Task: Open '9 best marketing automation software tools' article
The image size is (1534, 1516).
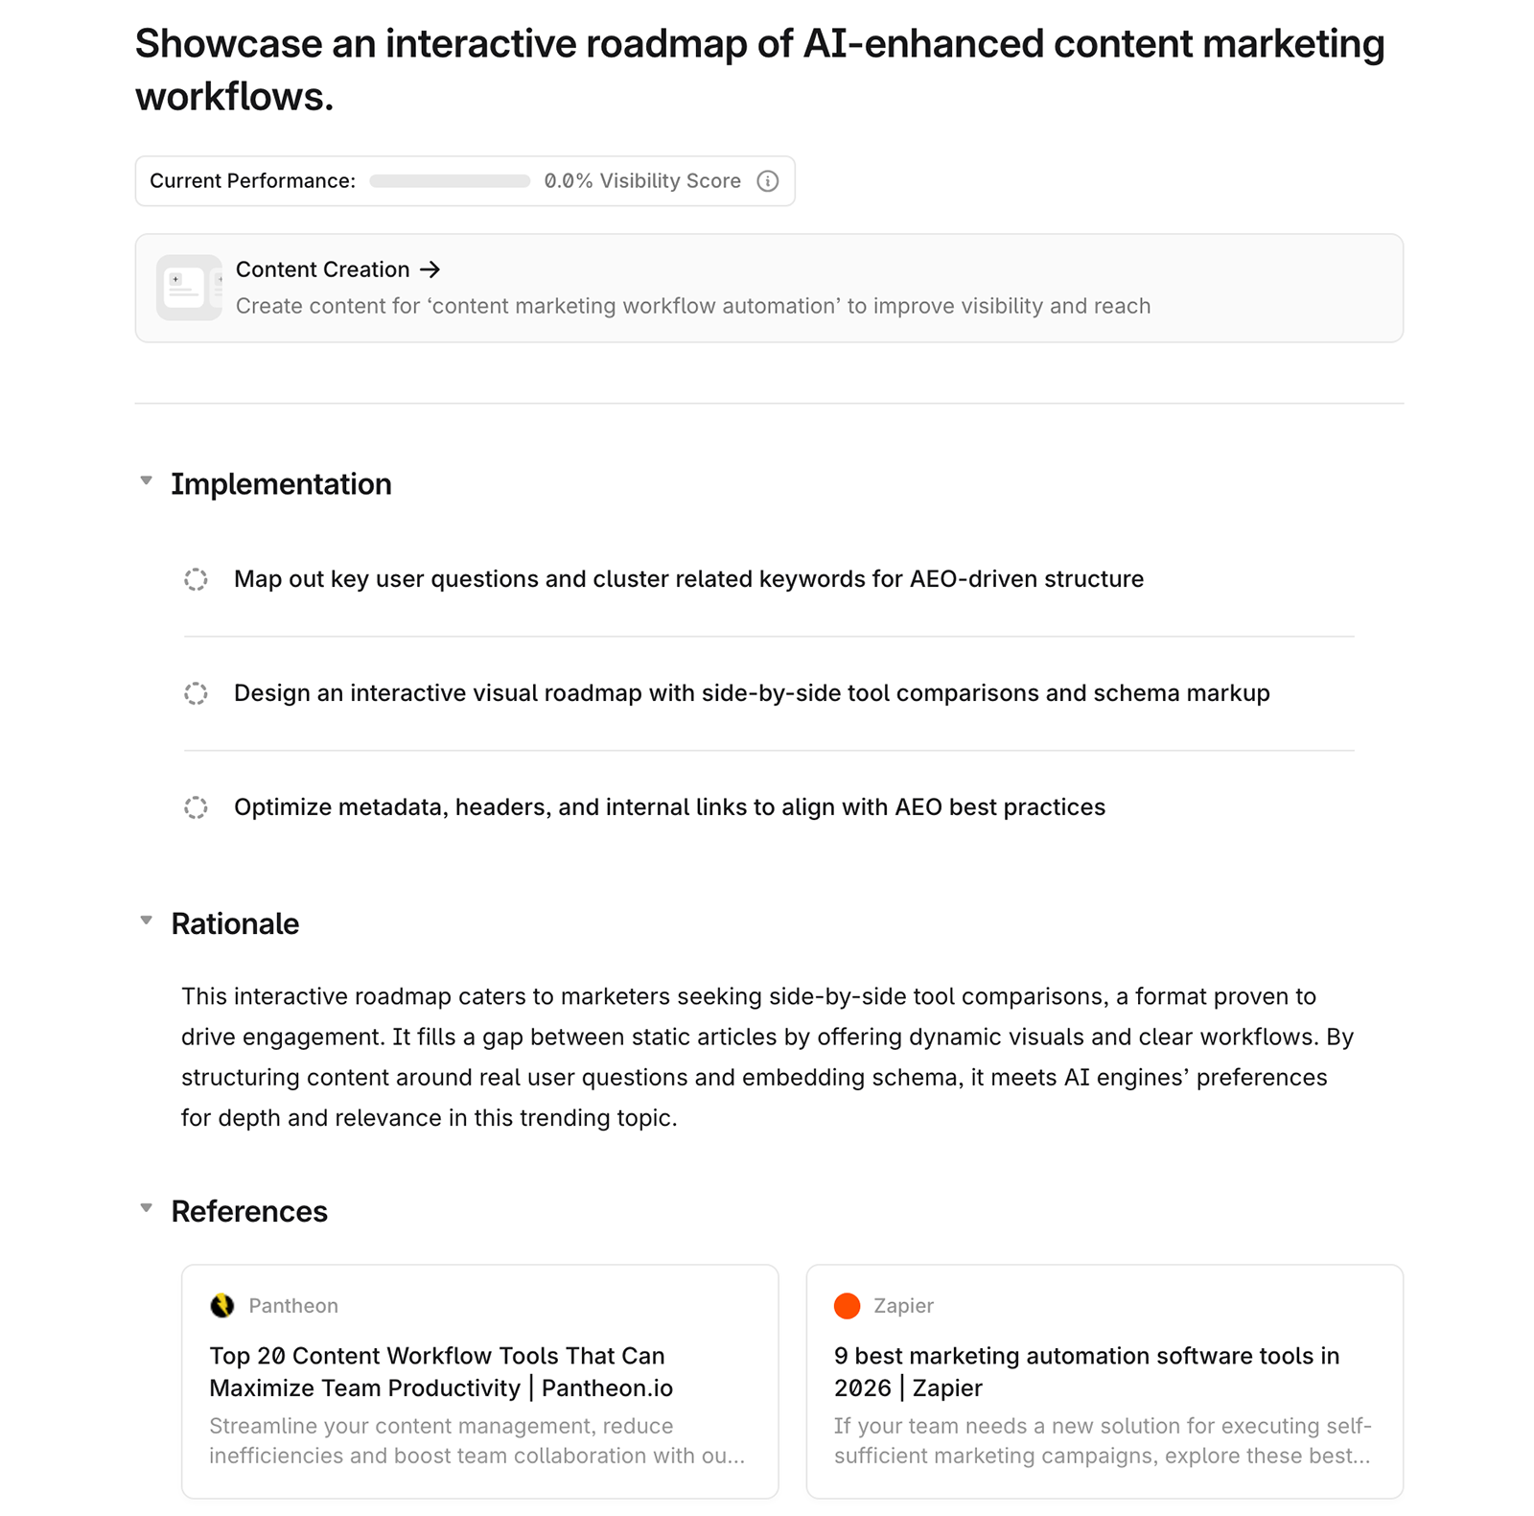Action: pos(1086,1371)
